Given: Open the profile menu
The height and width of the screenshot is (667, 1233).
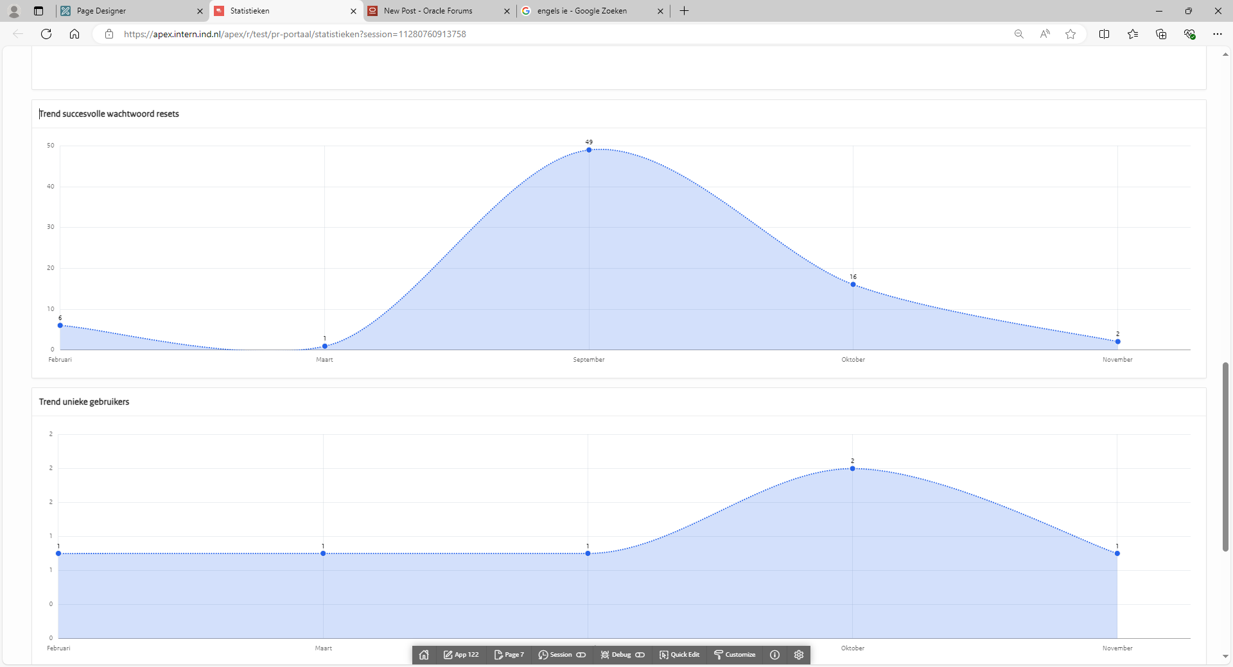Looking at the screenshot, I should (x=13, y=11).
